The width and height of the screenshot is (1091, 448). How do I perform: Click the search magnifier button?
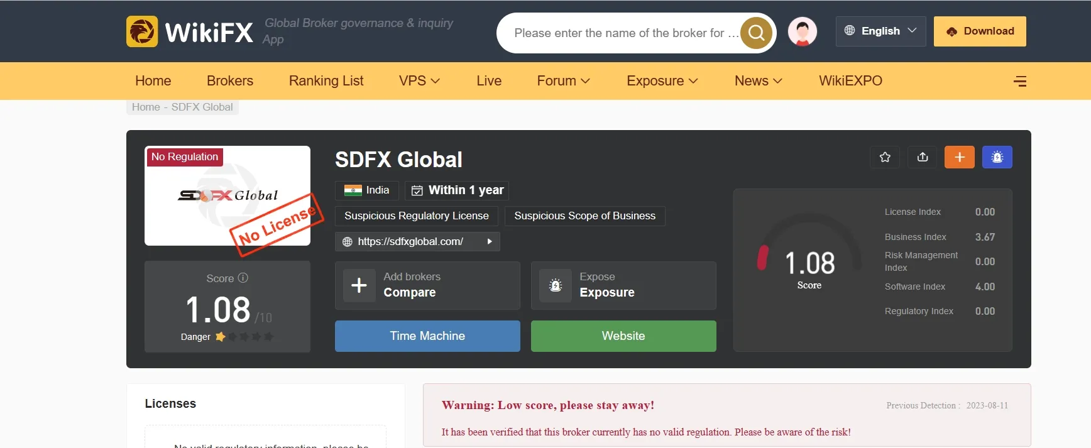coord(757,33)
